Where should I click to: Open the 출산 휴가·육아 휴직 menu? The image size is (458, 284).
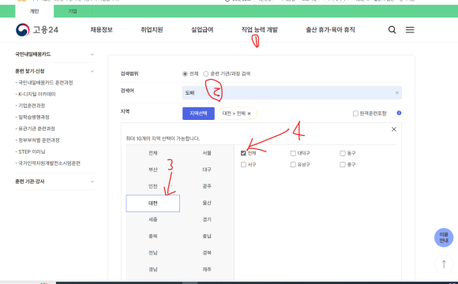point(330,30)
